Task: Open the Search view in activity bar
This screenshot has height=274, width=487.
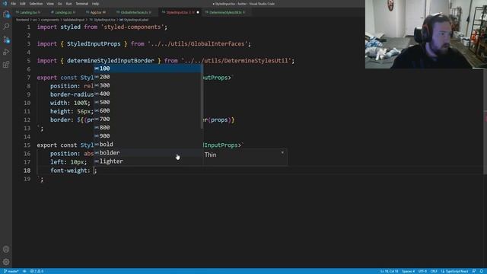Action: point(6,27)
